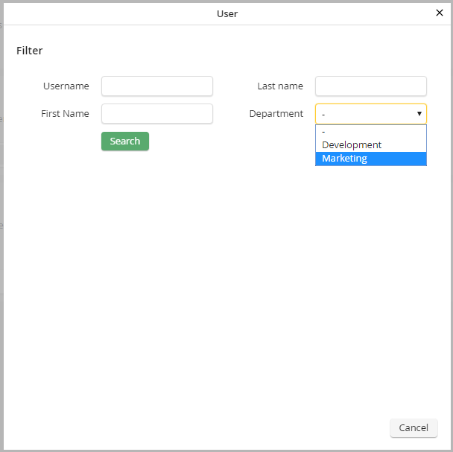This screenshot has height=452, width=453.
Task: Click into the Last name text box
Action: pos(371,86)
